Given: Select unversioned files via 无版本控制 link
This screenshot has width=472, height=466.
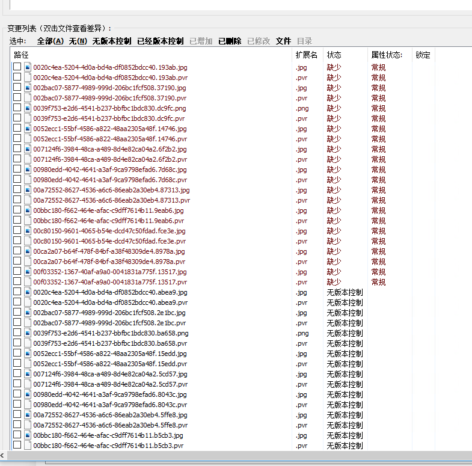Looking at the screenshot, I should 112,41.
